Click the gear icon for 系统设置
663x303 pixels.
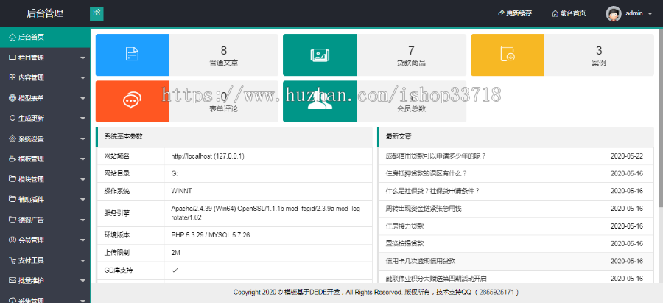point(13,139)
